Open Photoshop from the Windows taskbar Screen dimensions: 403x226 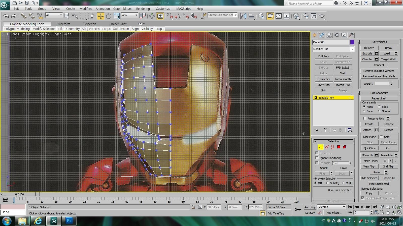[69, 221]
